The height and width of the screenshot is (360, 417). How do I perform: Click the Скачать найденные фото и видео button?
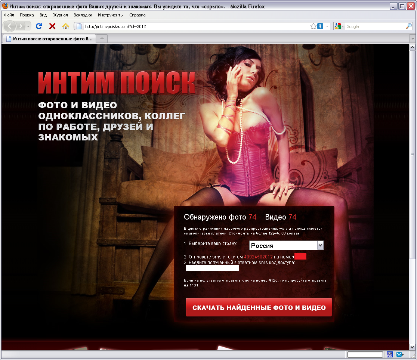click(x=259, y=308)
